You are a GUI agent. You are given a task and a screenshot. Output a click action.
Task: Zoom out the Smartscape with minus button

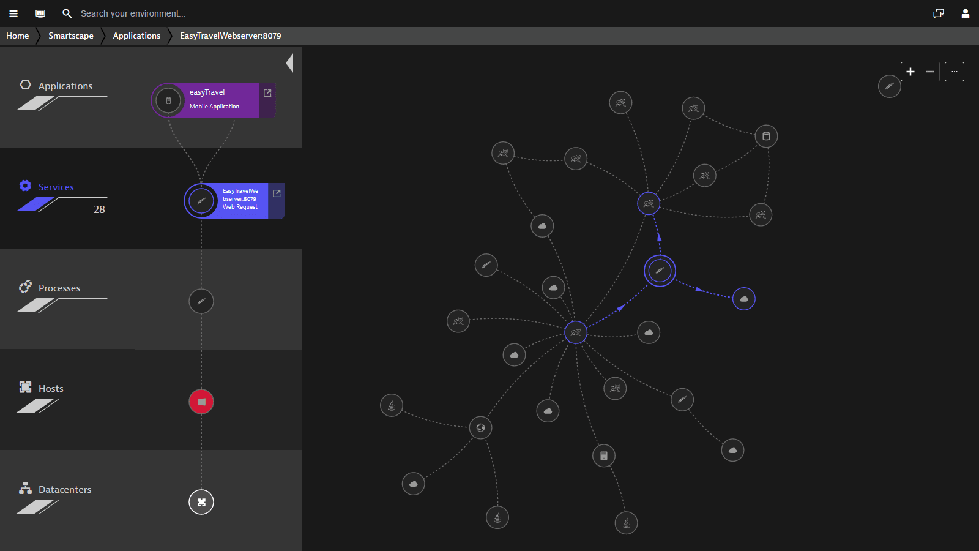point(930,72)
